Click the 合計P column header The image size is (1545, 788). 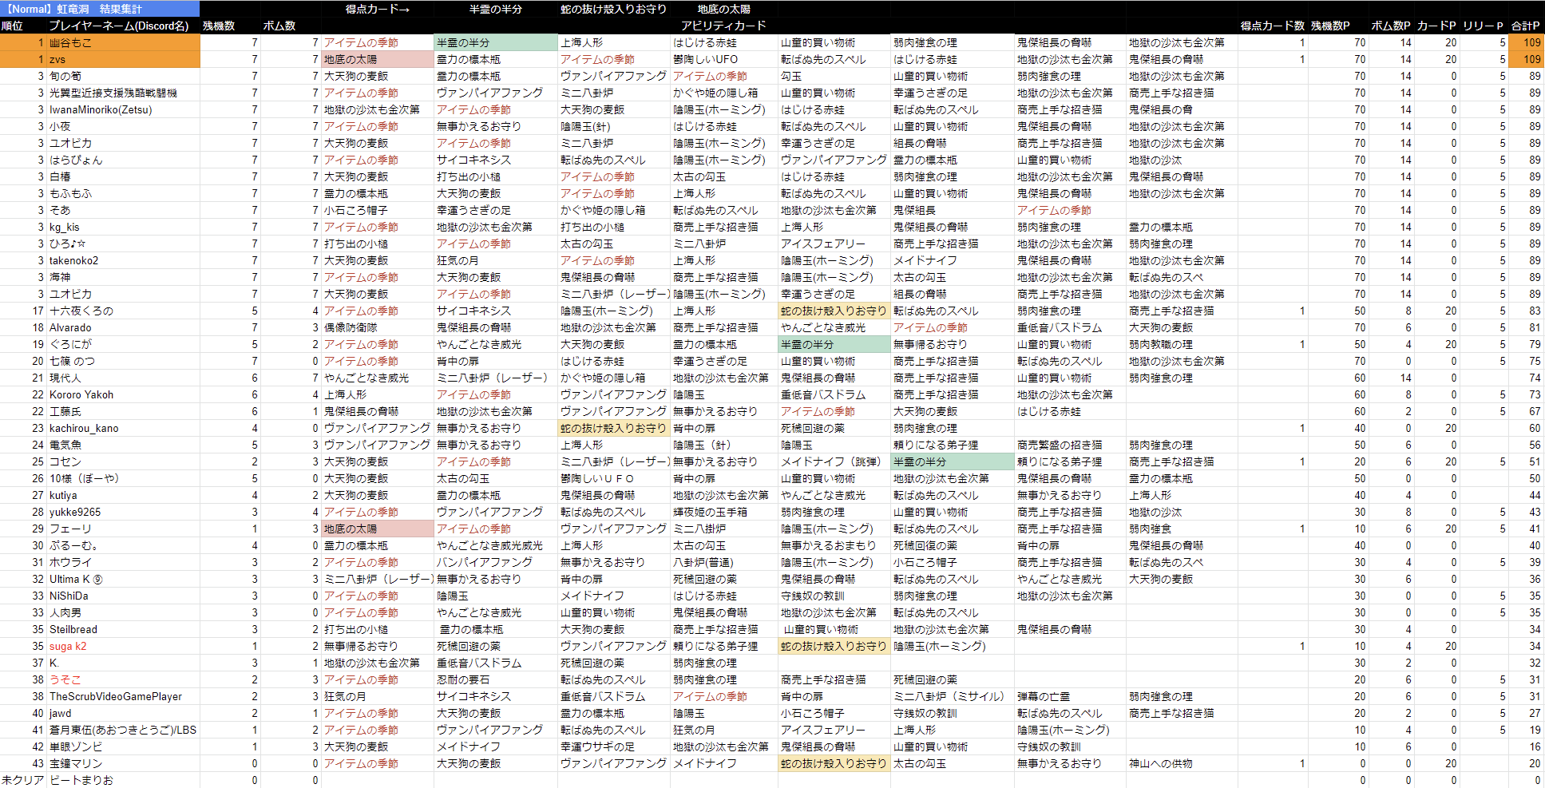1524,26
